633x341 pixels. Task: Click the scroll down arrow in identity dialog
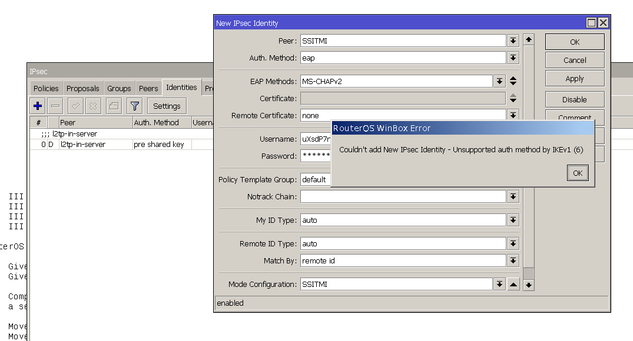click(528, 285)
